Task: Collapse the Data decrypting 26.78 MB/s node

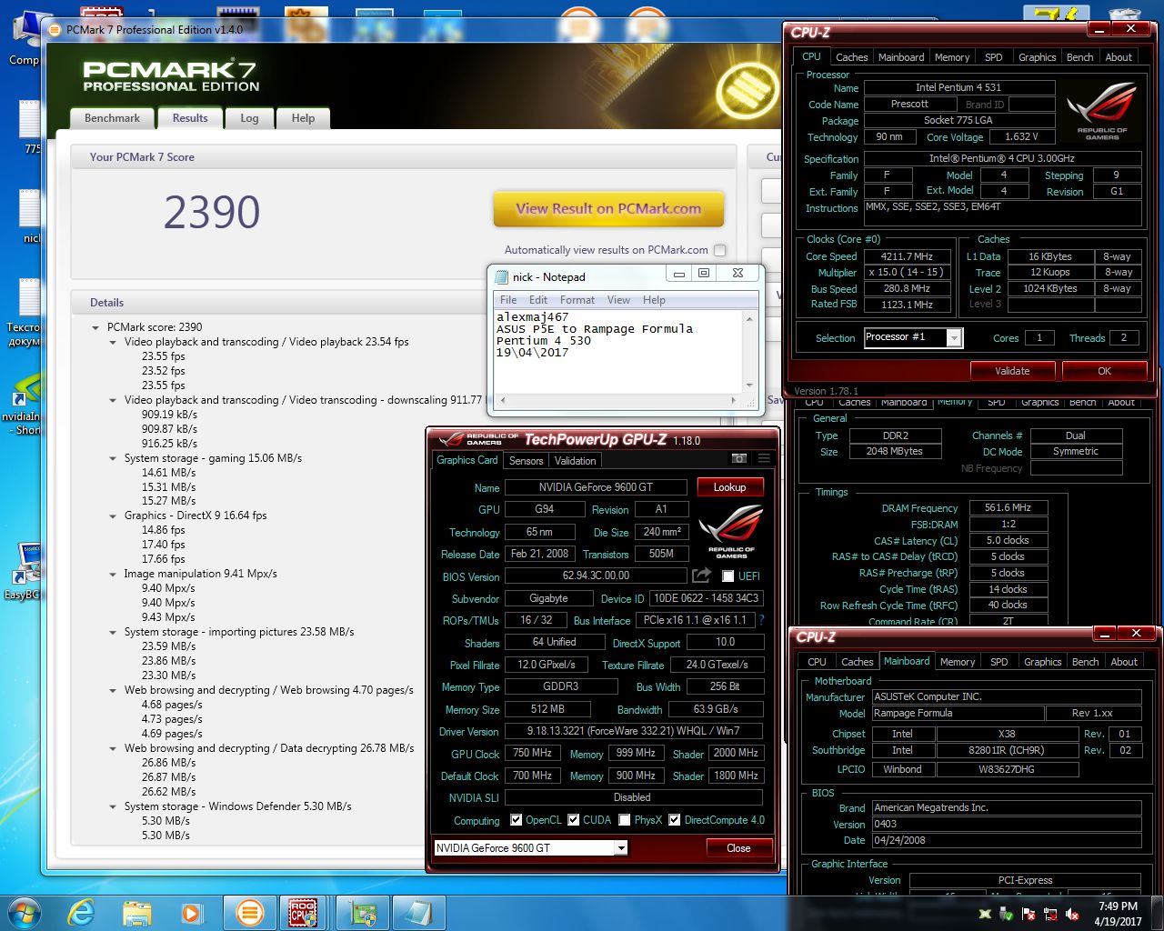Action: tap(113, 749)
